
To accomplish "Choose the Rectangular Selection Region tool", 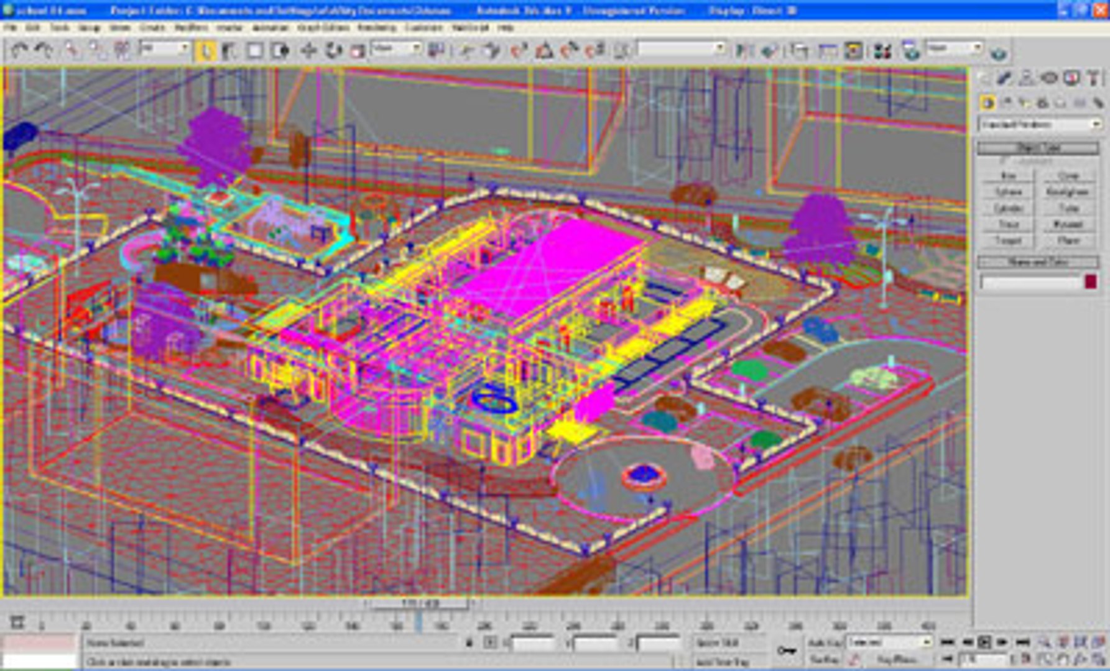I will pyautogui.click(x=255, y=50).
